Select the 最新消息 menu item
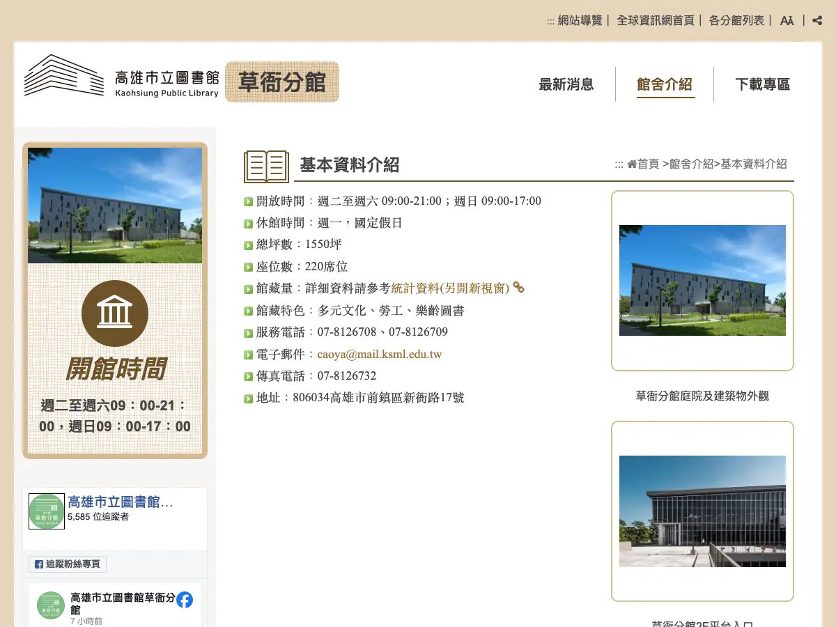Image resolution: width=836 pixels, height=627 pixels. [566, 84]
